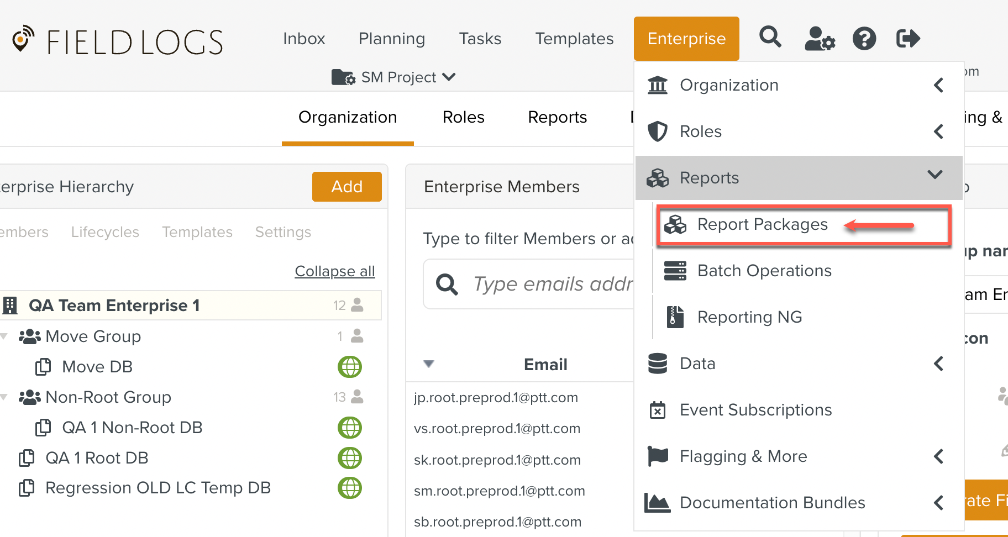Click the email filter input field
1008x537 pixels.
tap(553, 284)
